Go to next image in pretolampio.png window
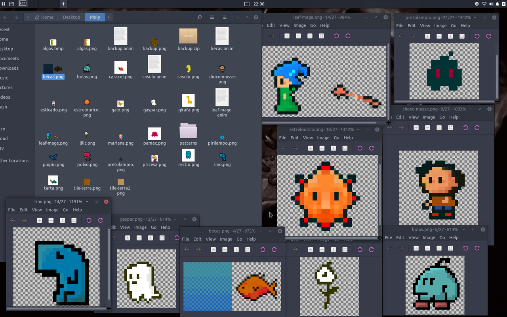 412,36
